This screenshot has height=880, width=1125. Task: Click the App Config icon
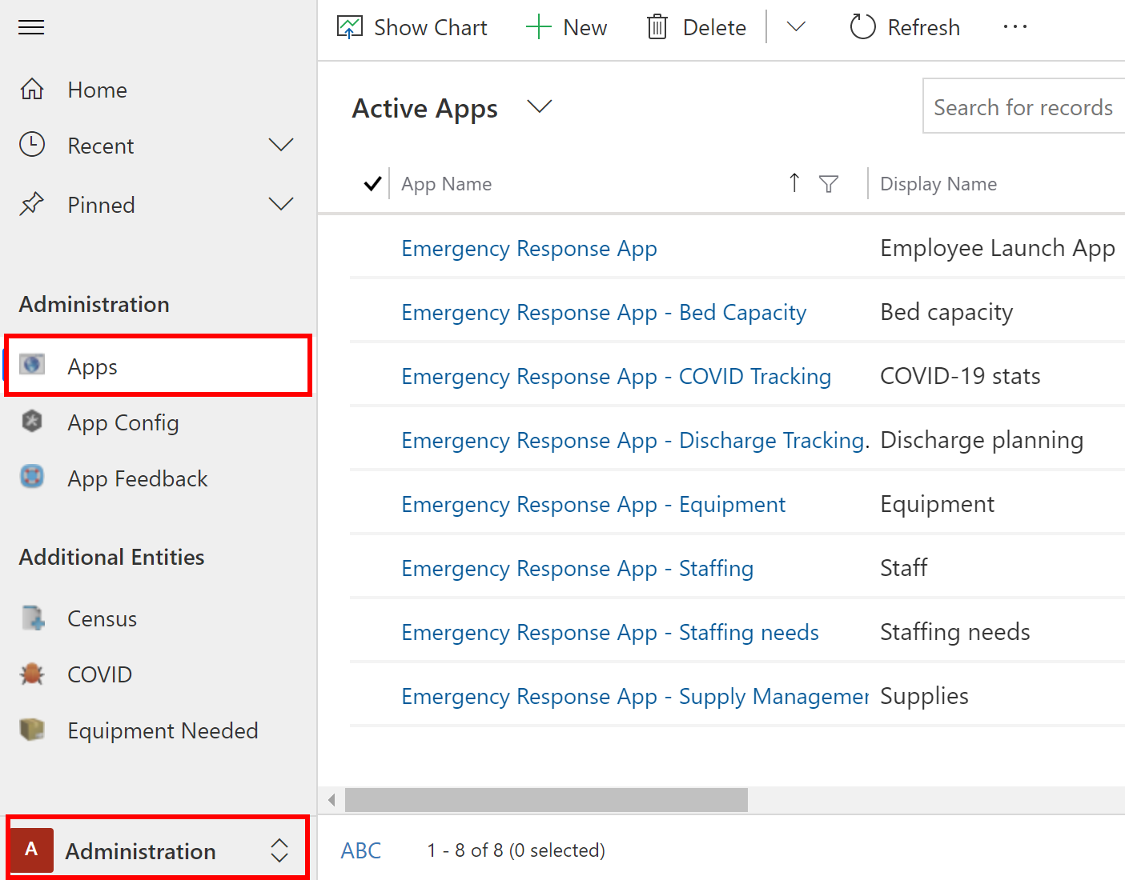[x=32, y=421]
